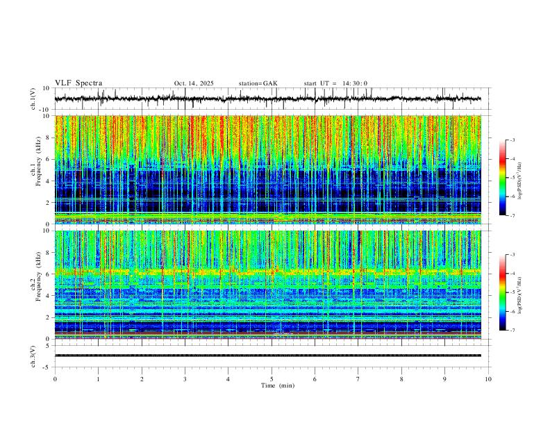This screenshot has width=550, height=425.
Task: Click time axis tick label "8"
Action: point(401,379)
